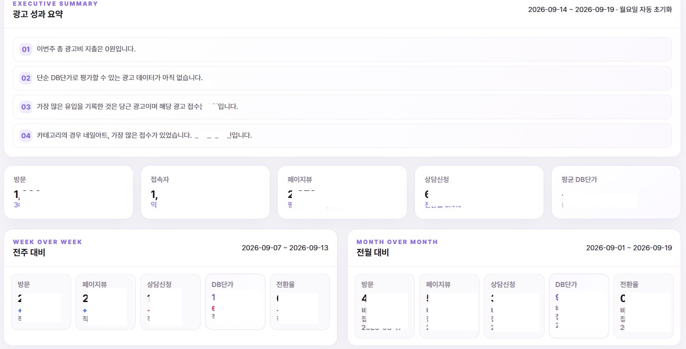Viewport: 686px width, 349px height.
Task: Click the 2026-09-07 ~ 2026-09-13 date range
Action: click(x=285, y=248)
